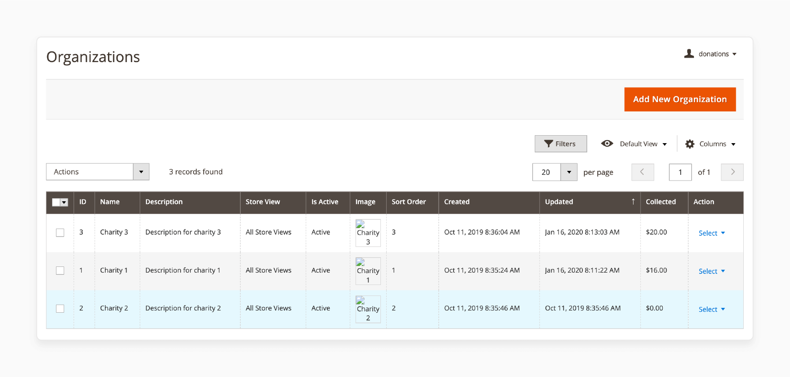Open Charity 2 image thumbnail
Viewport: 790px width, 377px height.
(368, 309)
